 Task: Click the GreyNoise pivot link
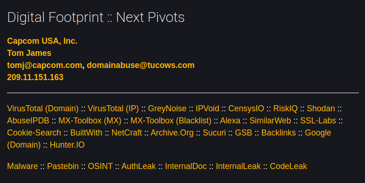click(x=167, y=108)
